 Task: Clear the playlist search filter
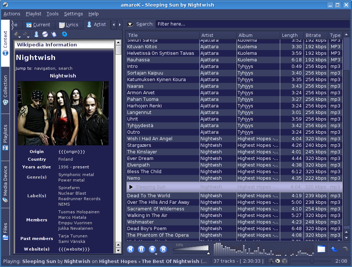coord(130,24)
